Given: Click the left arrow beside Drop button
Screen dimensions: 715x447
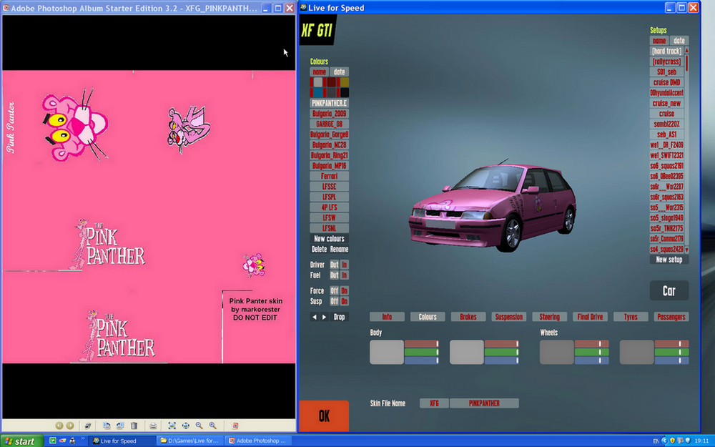Looking at the screenshot, I should tap(314, 317).
